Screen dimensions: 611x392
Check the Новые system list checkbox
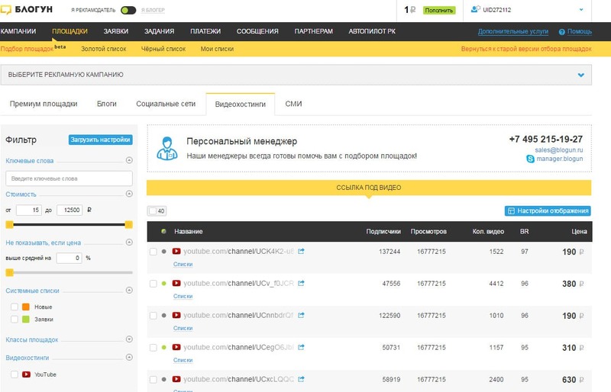pyautogui.click(x=14, y=307)
